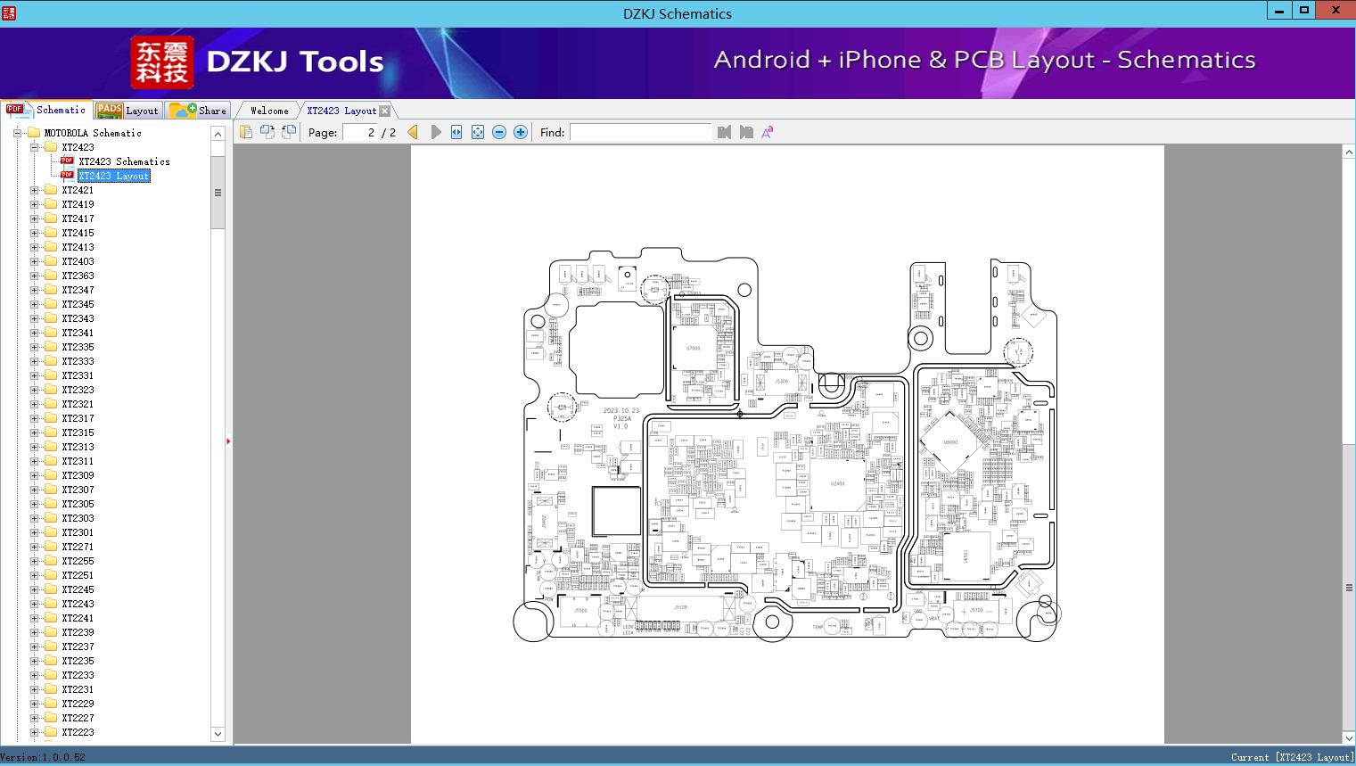The width and height of the screenshot is (1356, 766).
Task: Collapse MOTOROLA Schematic root node
Action: click(x=17, y=133)
